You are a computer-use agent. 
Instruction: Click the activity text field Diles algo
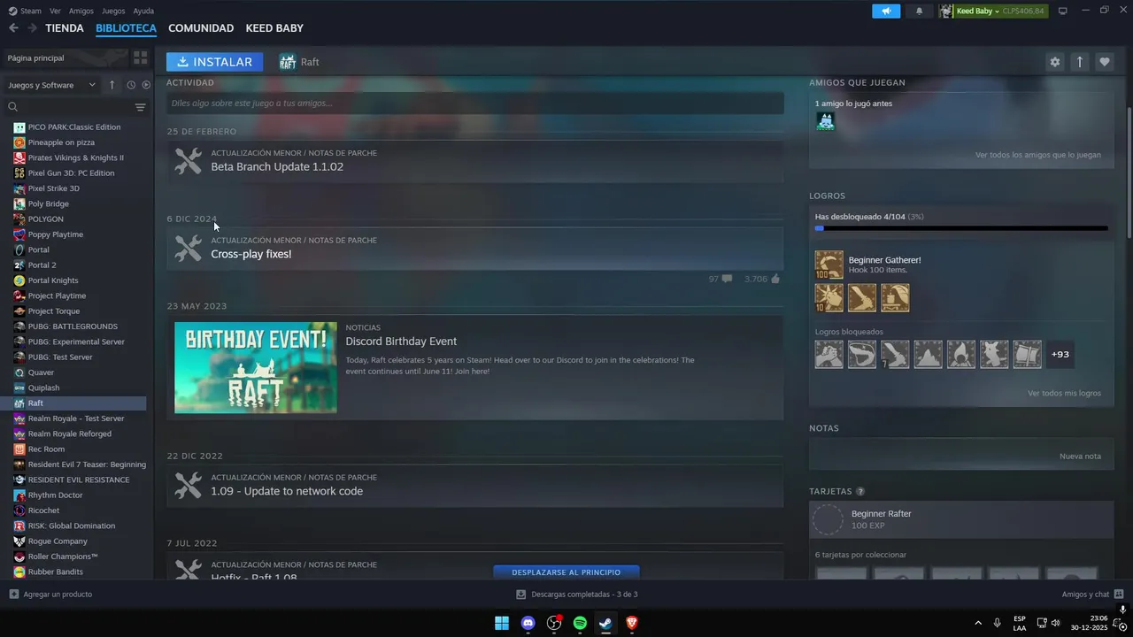[x=475, y=104]
